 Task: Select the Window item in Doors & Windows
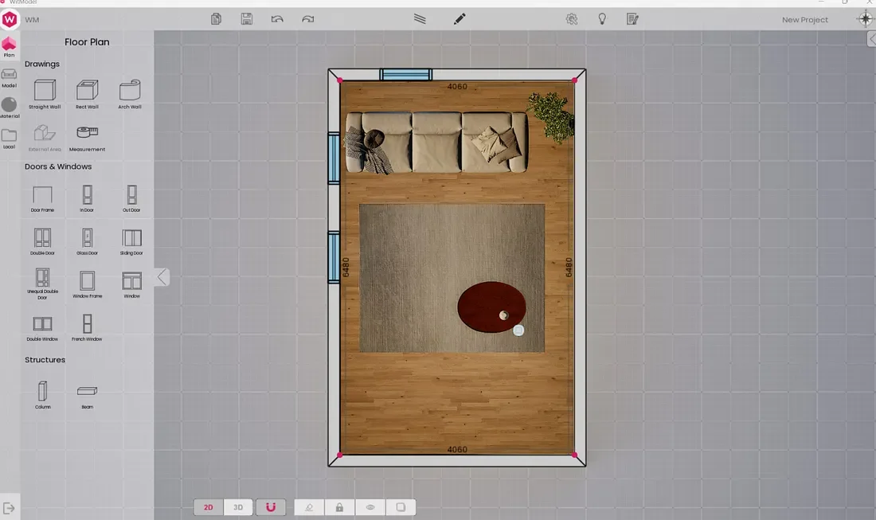point(132,284)
